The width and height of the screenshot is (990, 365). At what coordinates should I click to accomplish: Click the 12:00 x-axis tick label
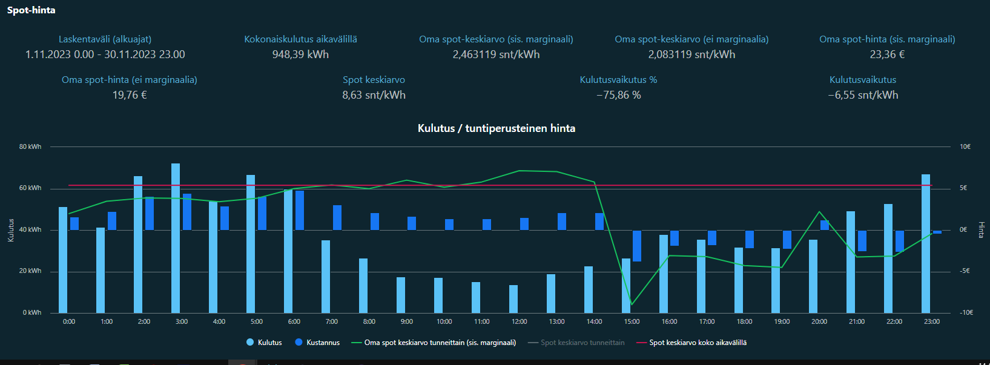coord(519,321)
